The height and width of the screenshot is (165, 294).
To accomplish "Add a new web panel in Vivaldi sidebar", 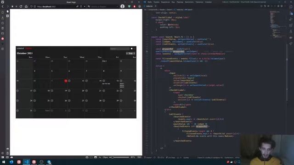I will click(3, 49).
